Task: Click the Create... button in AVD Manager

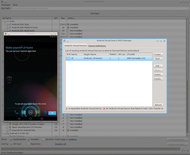Action: click(x=158, y=54)
